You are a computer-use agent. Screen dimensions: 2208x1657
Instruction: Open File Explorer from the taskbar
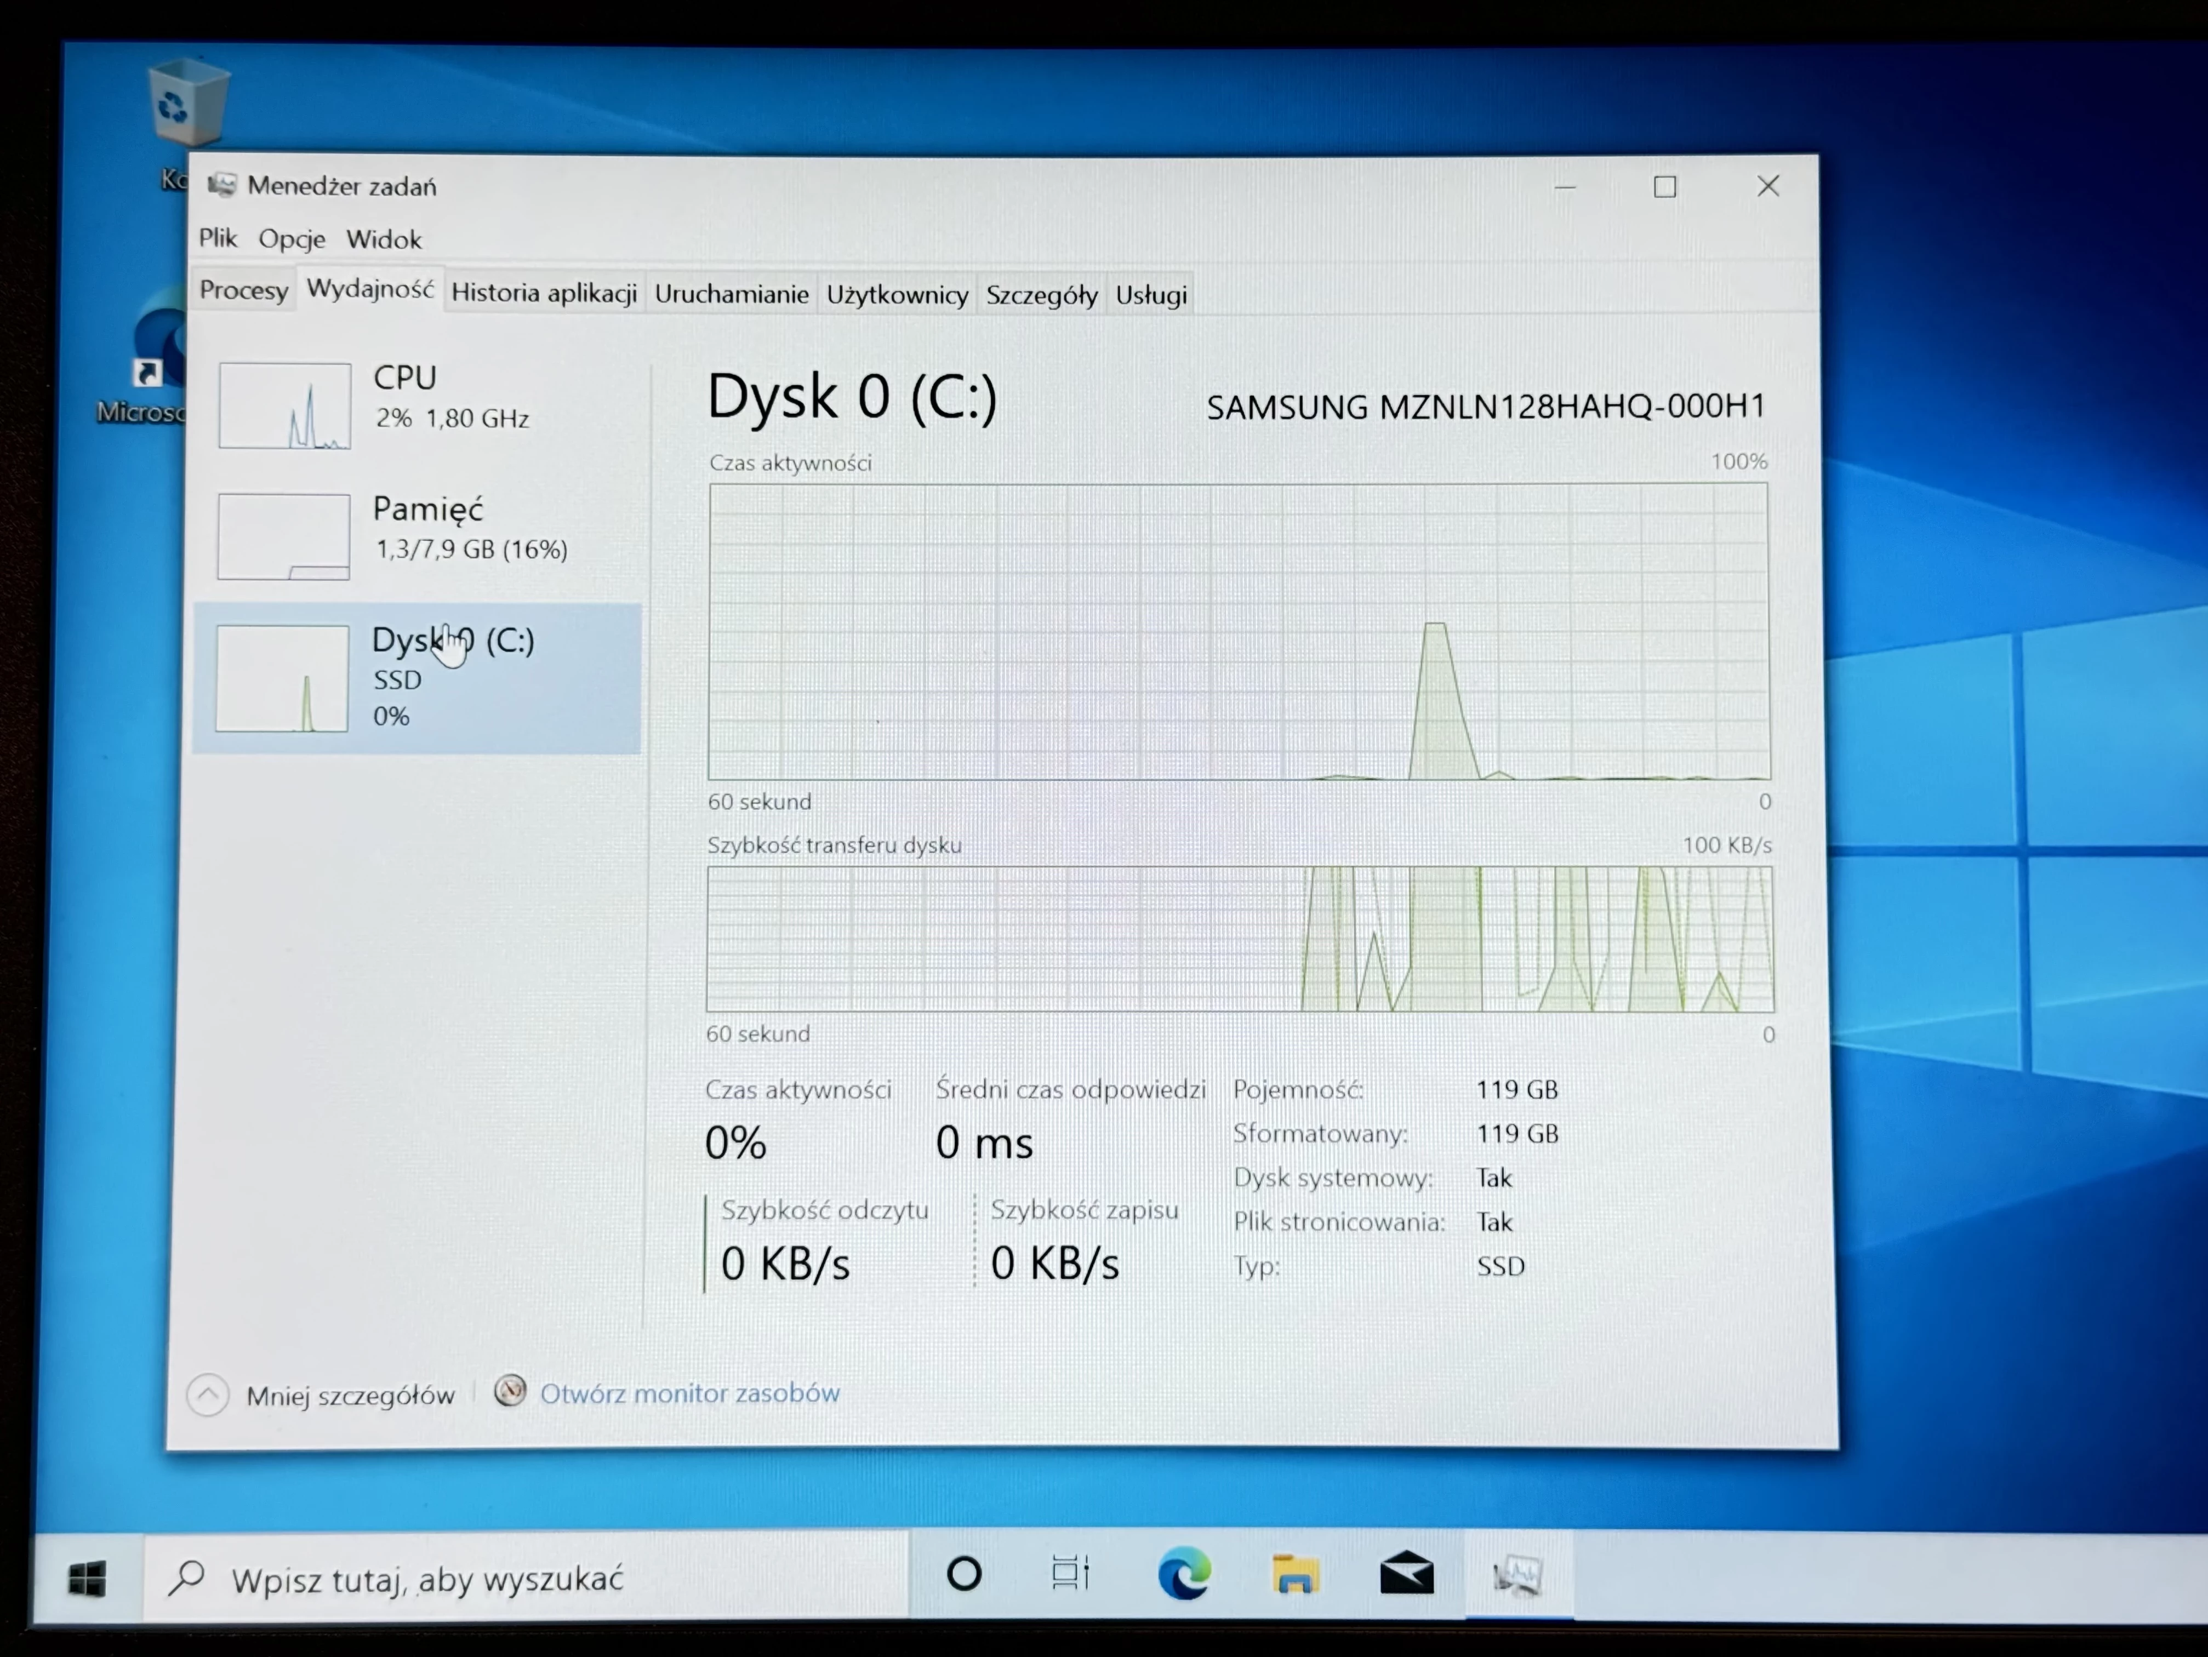(1294, 1575)
